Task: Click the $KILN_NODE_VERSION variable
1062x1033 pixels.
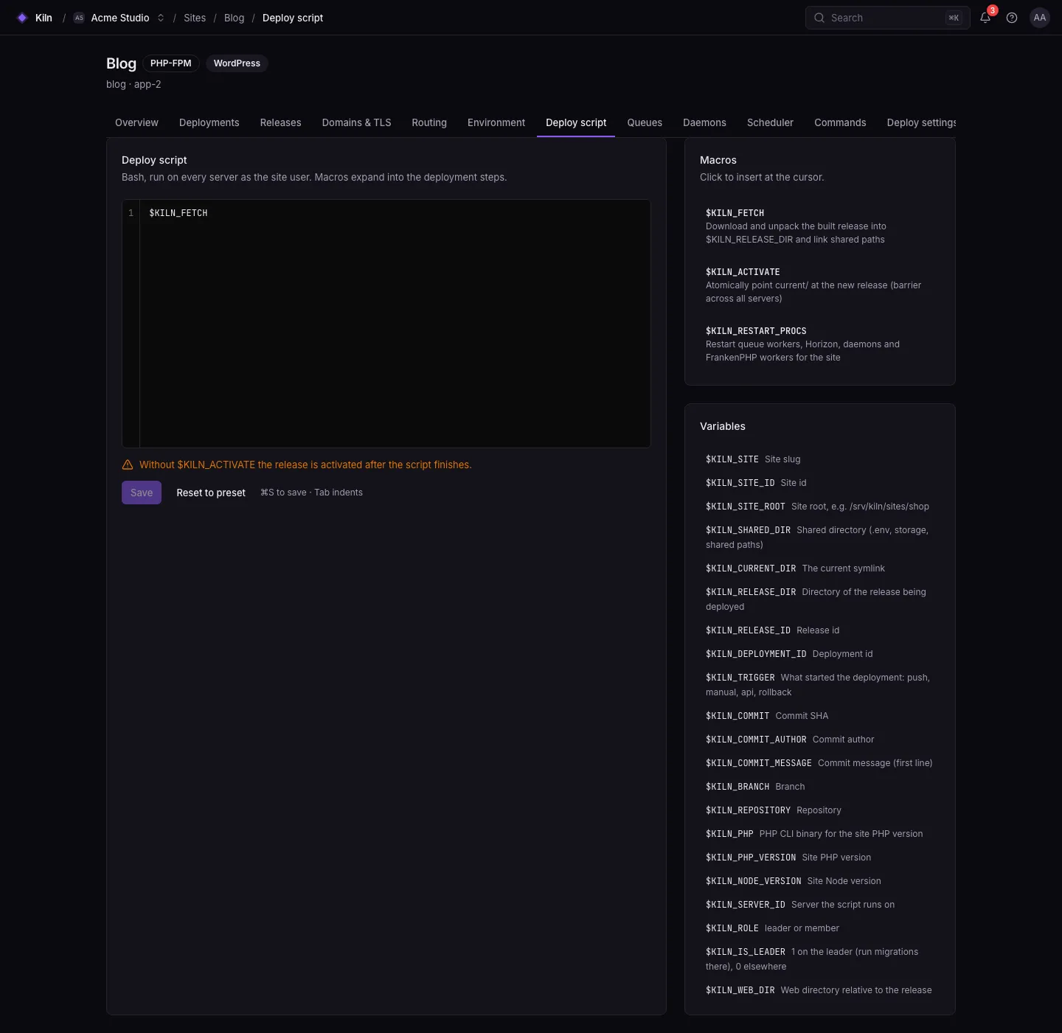Action: pos(820,881)
